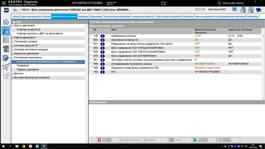
Task: Open the list view icon in the sidebar
Action: pyautogui.click(x=6, y=40)
